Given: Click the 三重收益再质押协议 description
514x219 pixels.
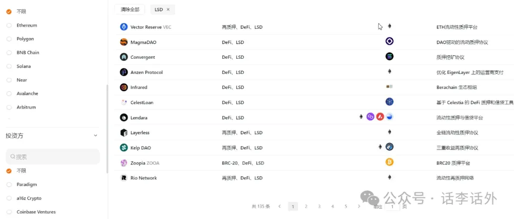Looking at the screenshot, I should click(x=457, y=148).
